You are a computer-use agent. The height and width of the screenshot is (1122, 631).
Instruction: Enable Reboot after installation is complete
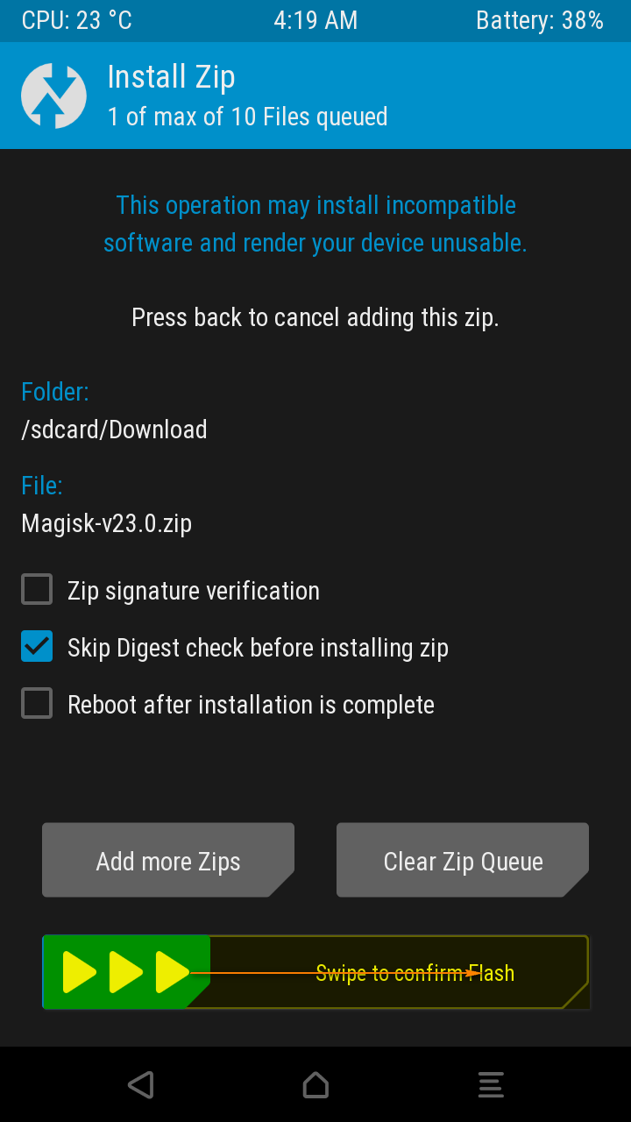pyautogui.click(x=37, y=704)
